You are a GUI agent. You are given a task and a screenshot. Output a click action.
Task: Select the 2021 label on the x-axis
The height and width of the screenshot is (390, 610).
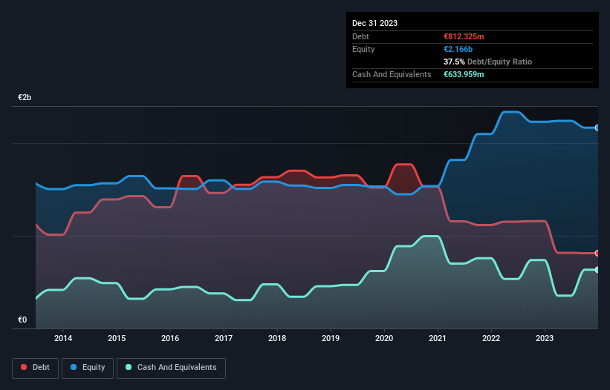pyautogui.click(x=438, y=338)
